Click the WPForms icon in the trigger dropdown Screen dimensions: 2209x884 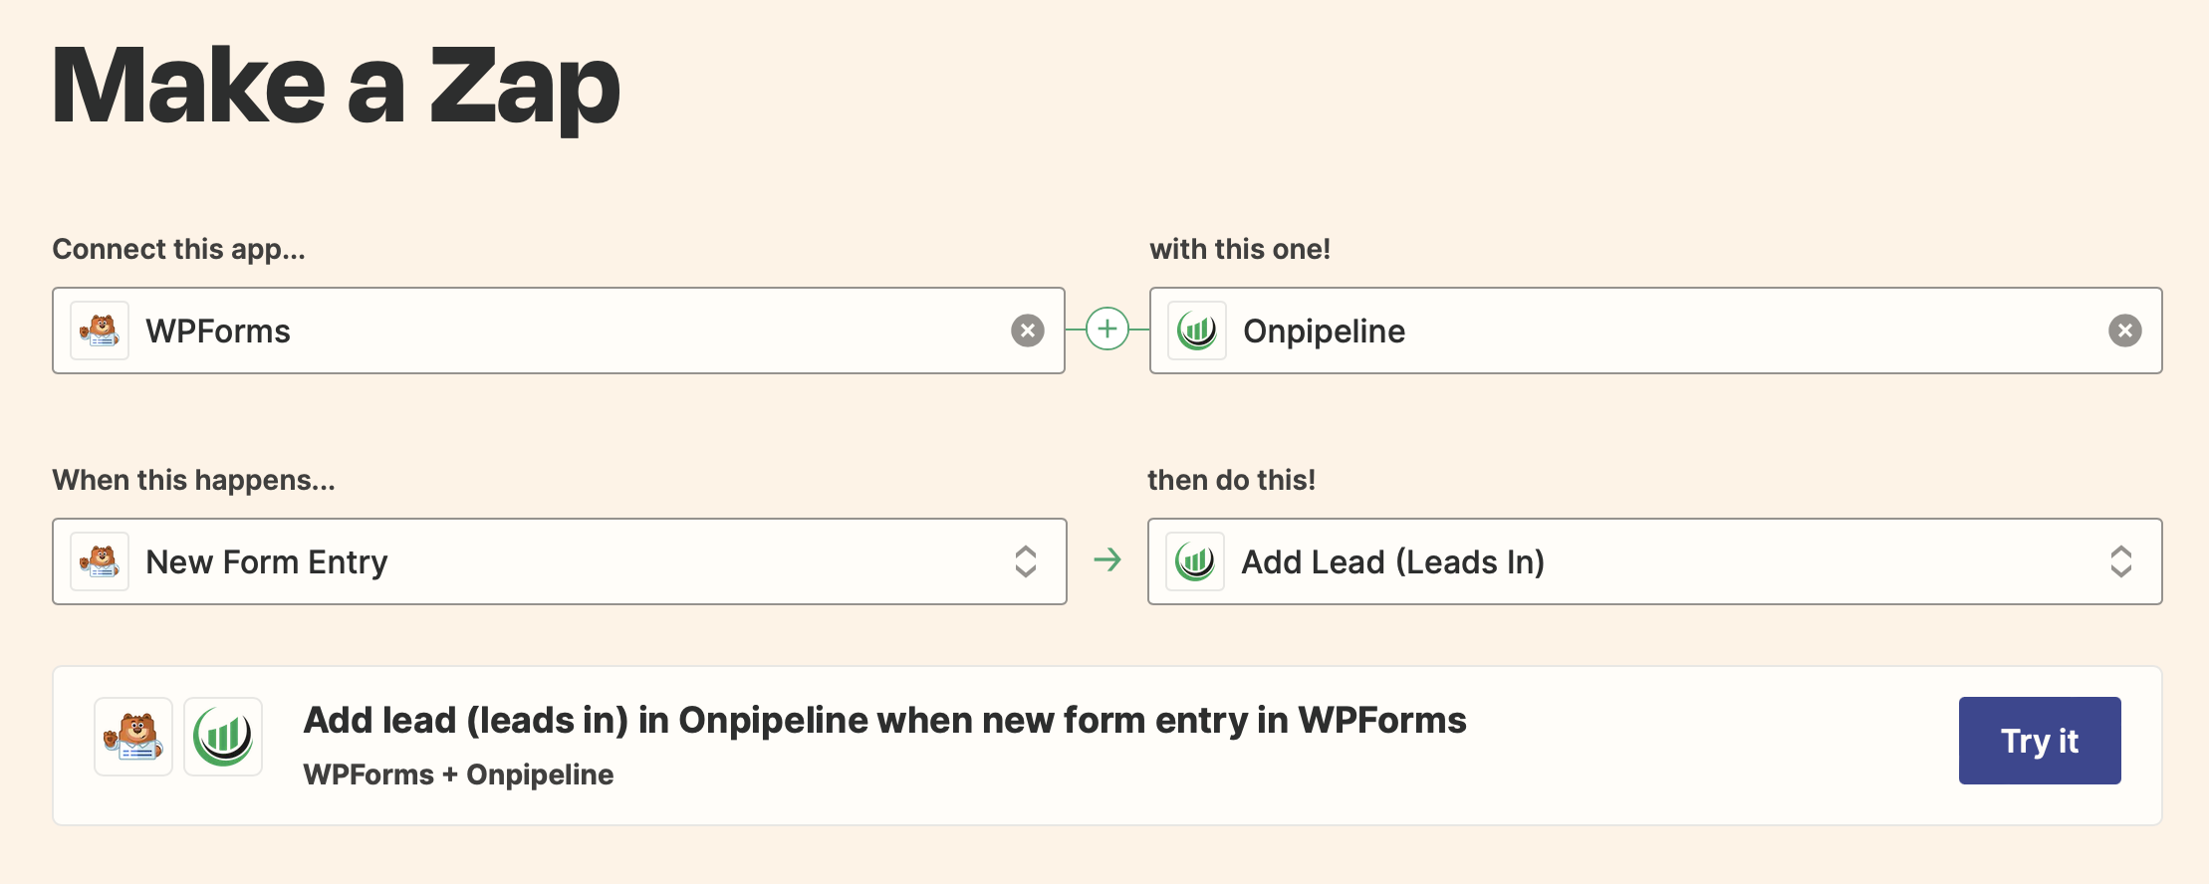point(100,561)
